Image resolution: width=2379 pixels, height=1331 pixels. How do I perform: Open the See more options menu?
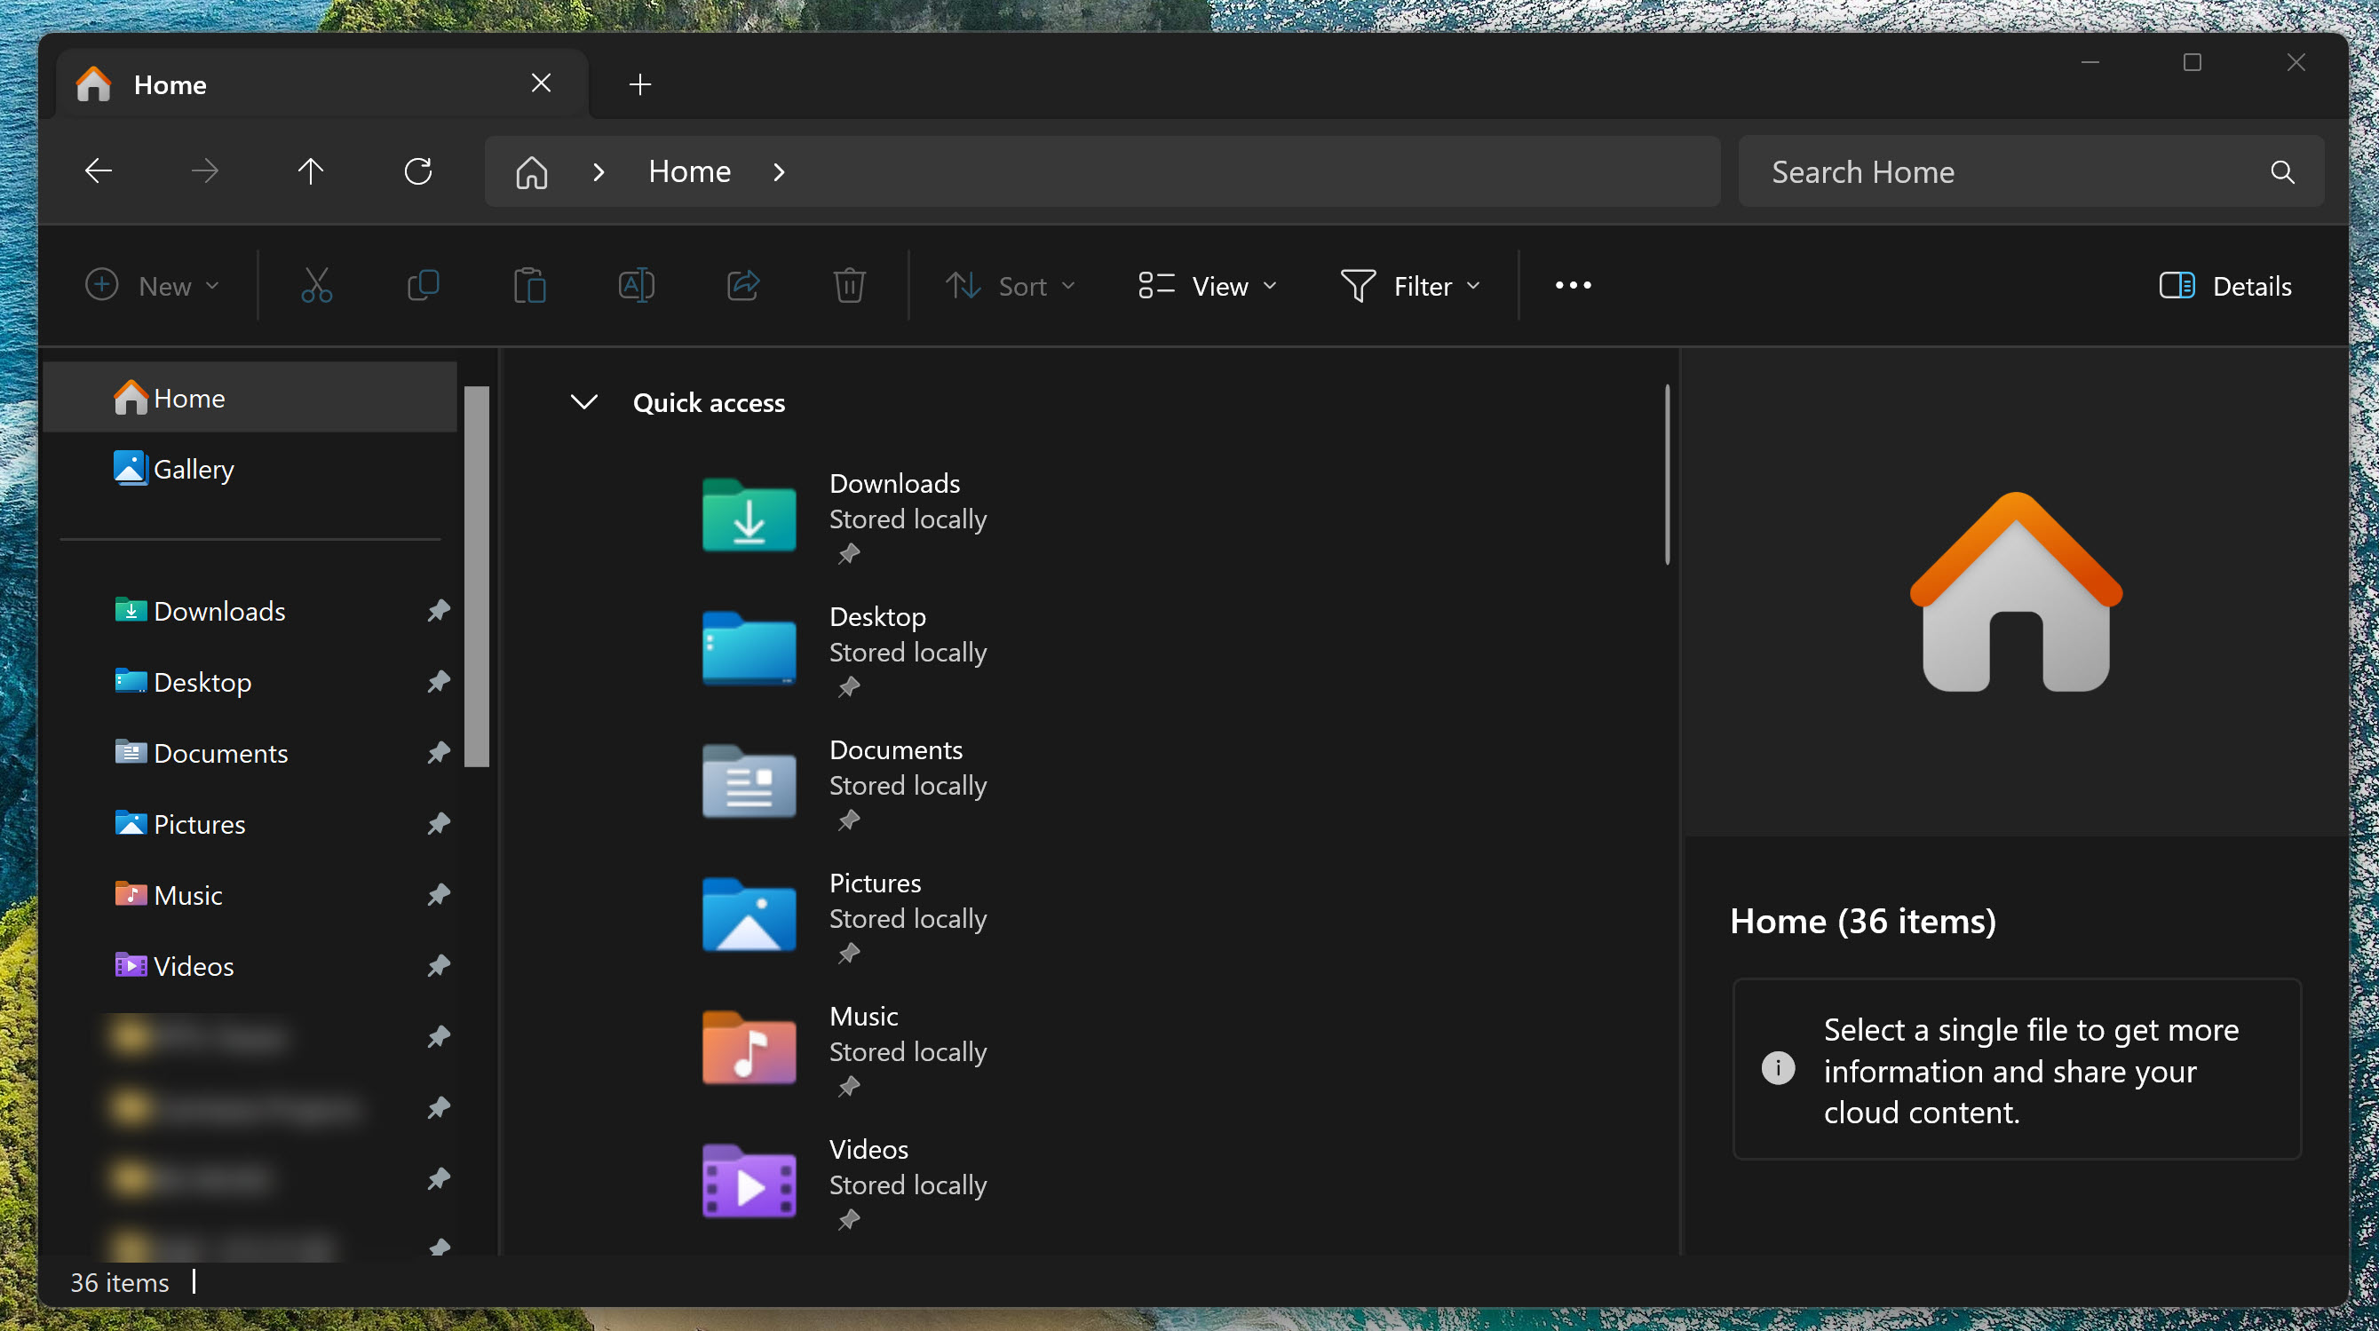tap(1573, 285)
